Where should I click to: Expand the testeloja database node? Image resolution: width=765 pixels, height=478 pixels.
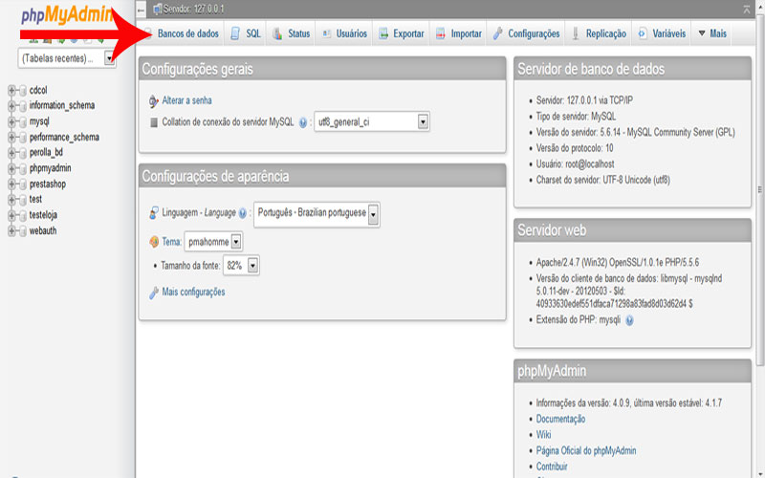click(11, 216)
